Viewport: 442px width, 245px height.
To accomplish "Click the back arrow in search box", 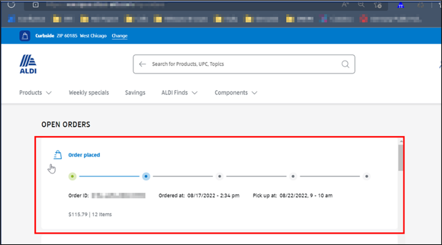I will pyautogui.click(x=142, y=64).
